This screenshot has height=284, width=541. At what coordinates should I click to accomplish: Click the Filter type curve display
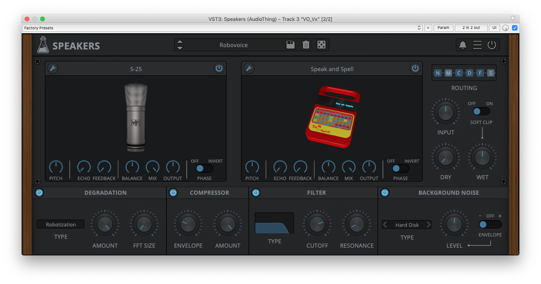(274, 223)
